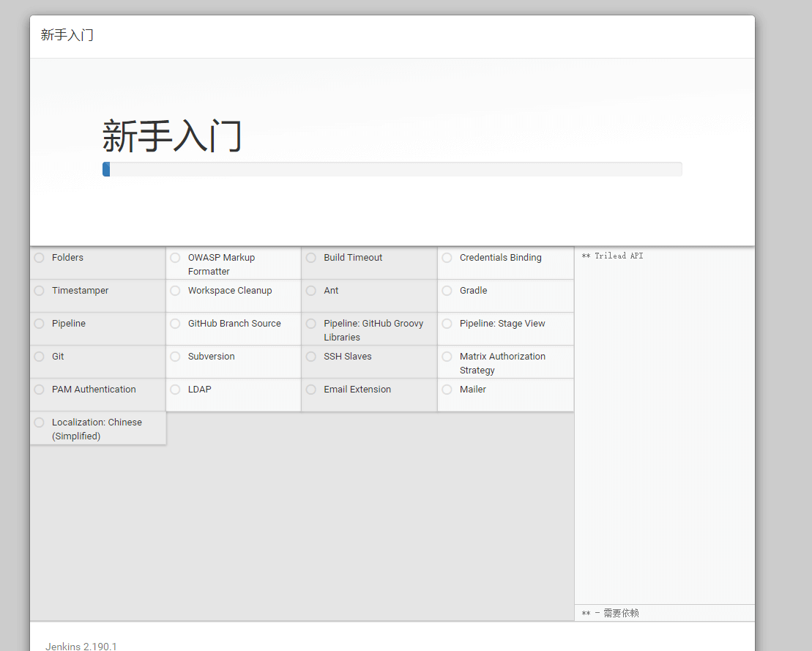Screen dimensions: 812x651
Task: Click the Matrix Authorization Strategy plugin tile
Action: tap(505, 362)
